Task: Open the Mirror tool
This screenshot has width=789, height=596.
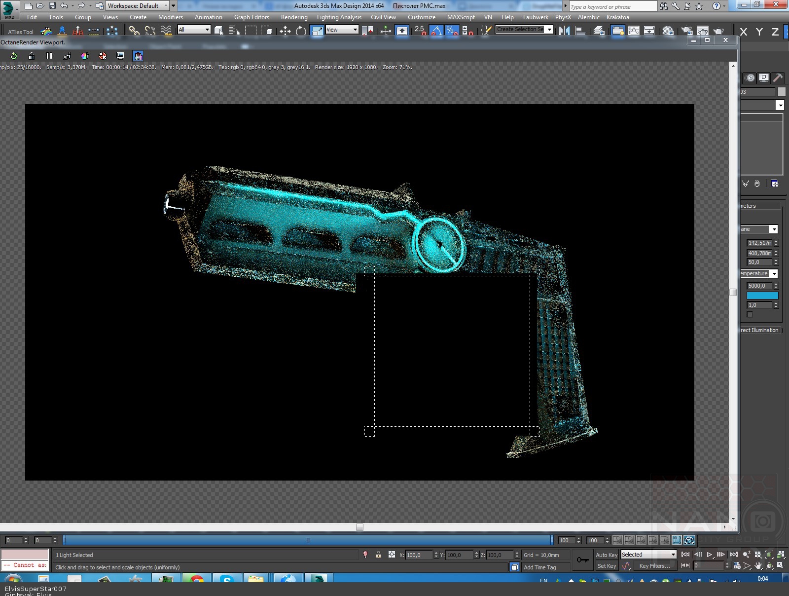Action: (x=564, y=31)
